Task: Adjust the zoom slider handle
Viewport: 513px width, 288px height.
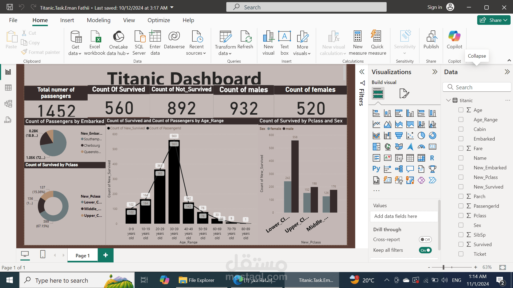Action: (x=444, y=267)
